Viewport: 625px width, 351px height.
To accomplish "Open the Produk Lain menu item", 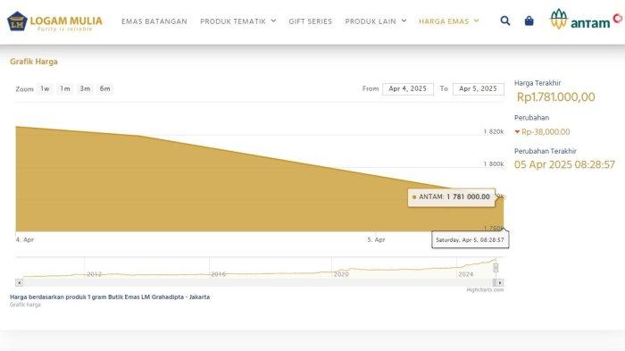I will click(371, 21).
